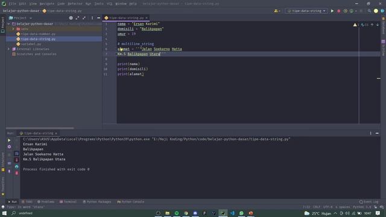
Task: Close the tipe-data-string.py editor tab
Action: (x=147, y=18)
